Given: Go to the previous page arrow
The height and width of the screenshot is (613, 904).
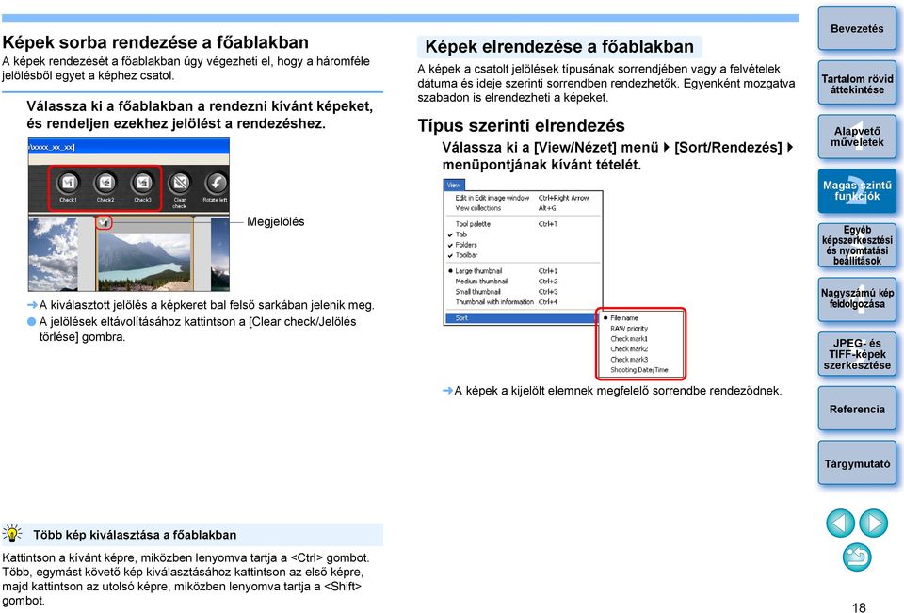Looking at the screenshot, I should 840,523.
